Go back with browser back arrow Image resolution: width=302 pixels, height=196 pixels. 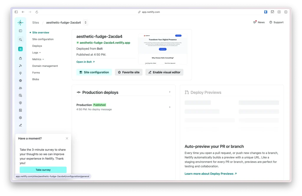pyautogui.click(x=23, y=12)
